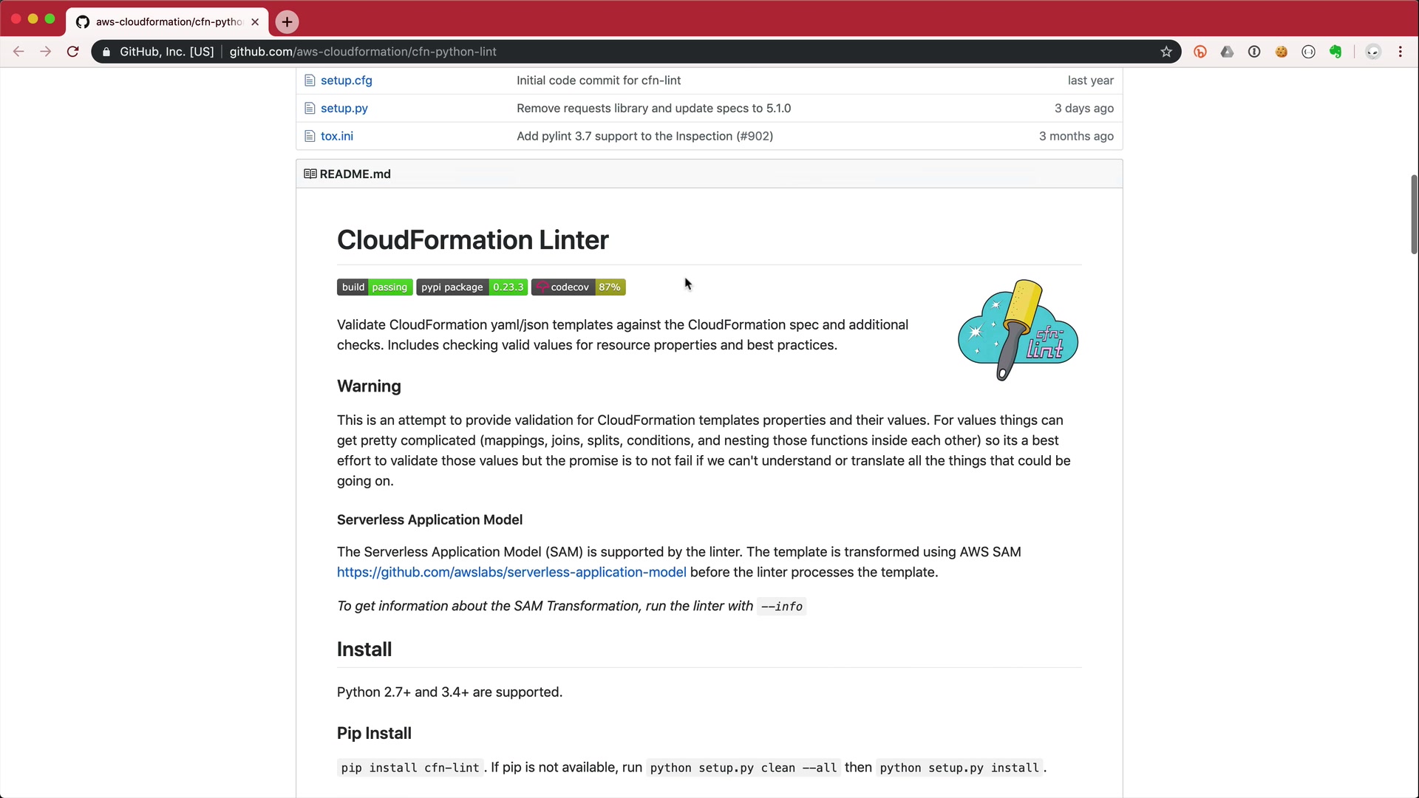Bookmark this page with the star icon
Image resolution: width=1419 pixels, height=798 pixels.
tap(1166, 52)
